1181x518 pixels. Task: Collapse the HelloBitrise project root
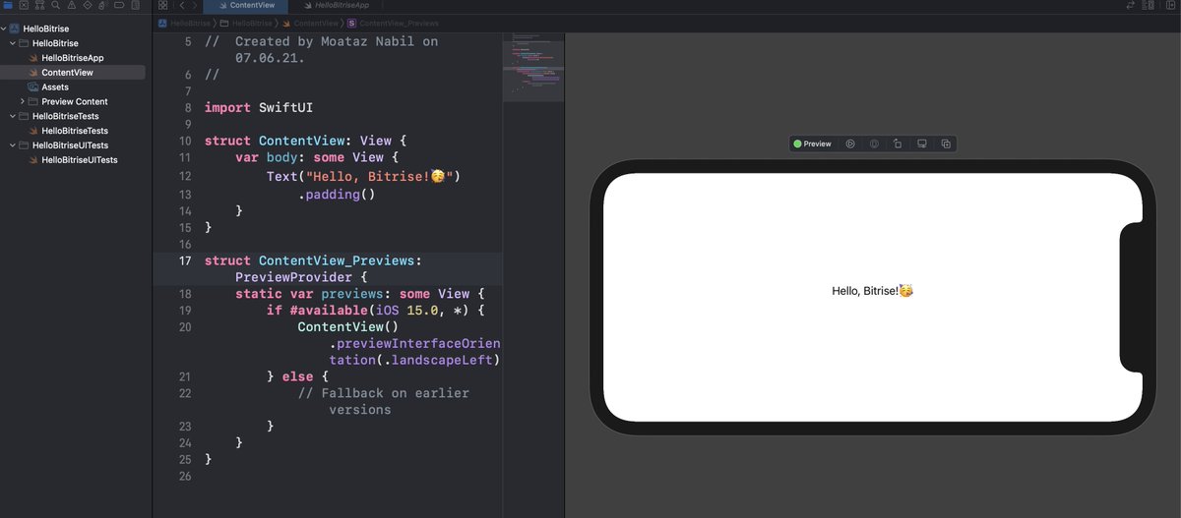point(4,29)
